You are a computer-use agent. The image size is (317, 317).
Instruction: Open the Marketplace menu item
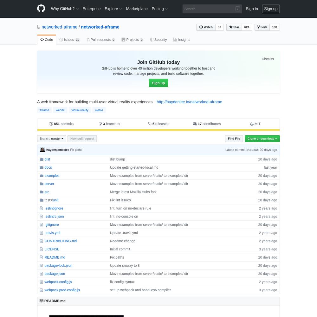[137, 9]
